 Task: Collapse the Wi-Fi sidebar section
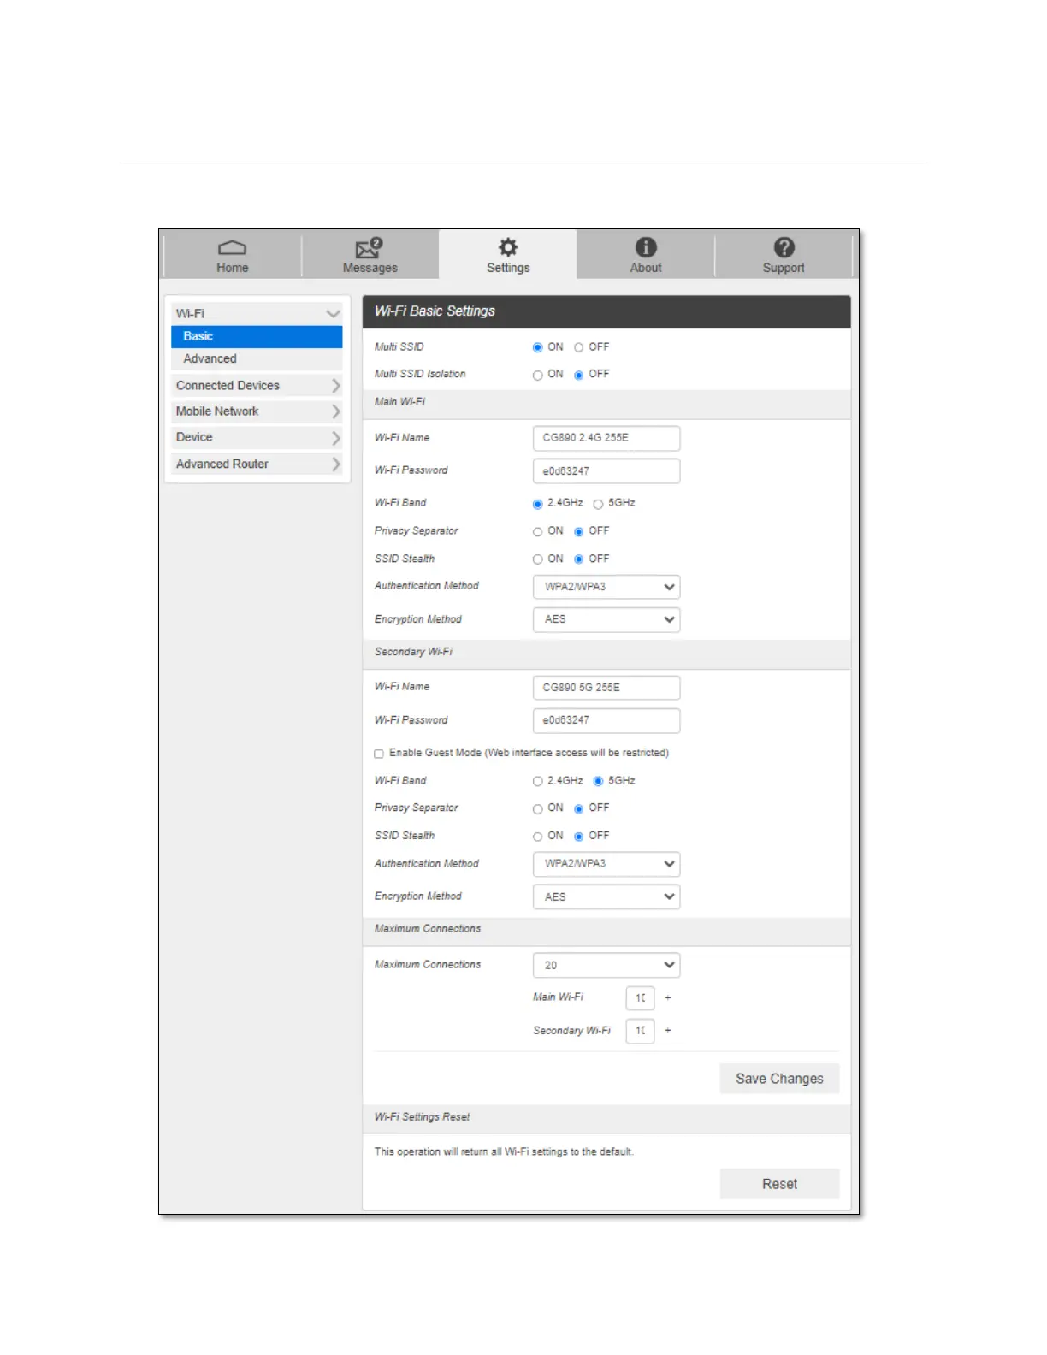[x=333, y=314]
